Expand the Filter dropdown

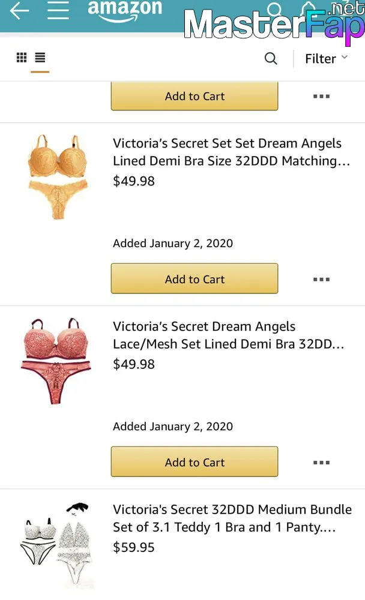click(x=327, y=59)
